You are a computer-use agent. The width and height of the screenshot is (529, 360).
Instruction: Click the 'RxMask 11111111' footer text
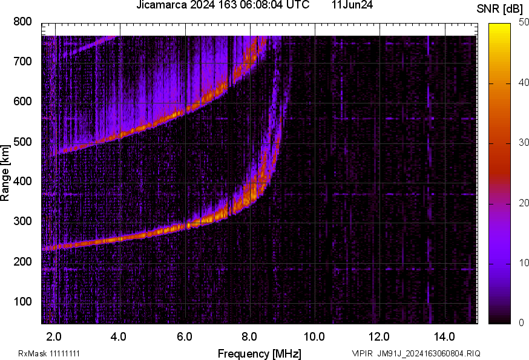(x=49, y=353)
